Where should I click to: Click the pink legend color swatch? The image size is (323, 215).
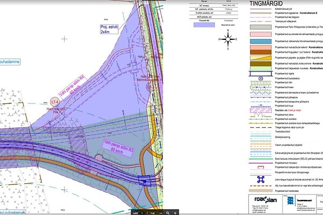coord(261,34)
